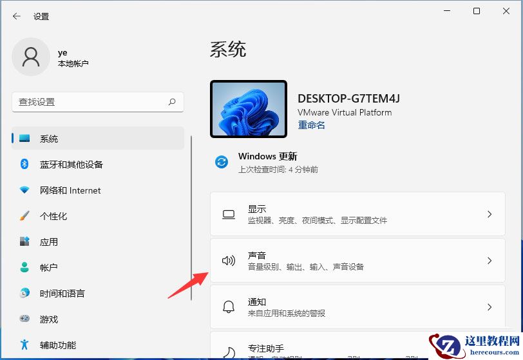Open the 显示 settings card
Viewport: 523px width, 360px height.
357,214
